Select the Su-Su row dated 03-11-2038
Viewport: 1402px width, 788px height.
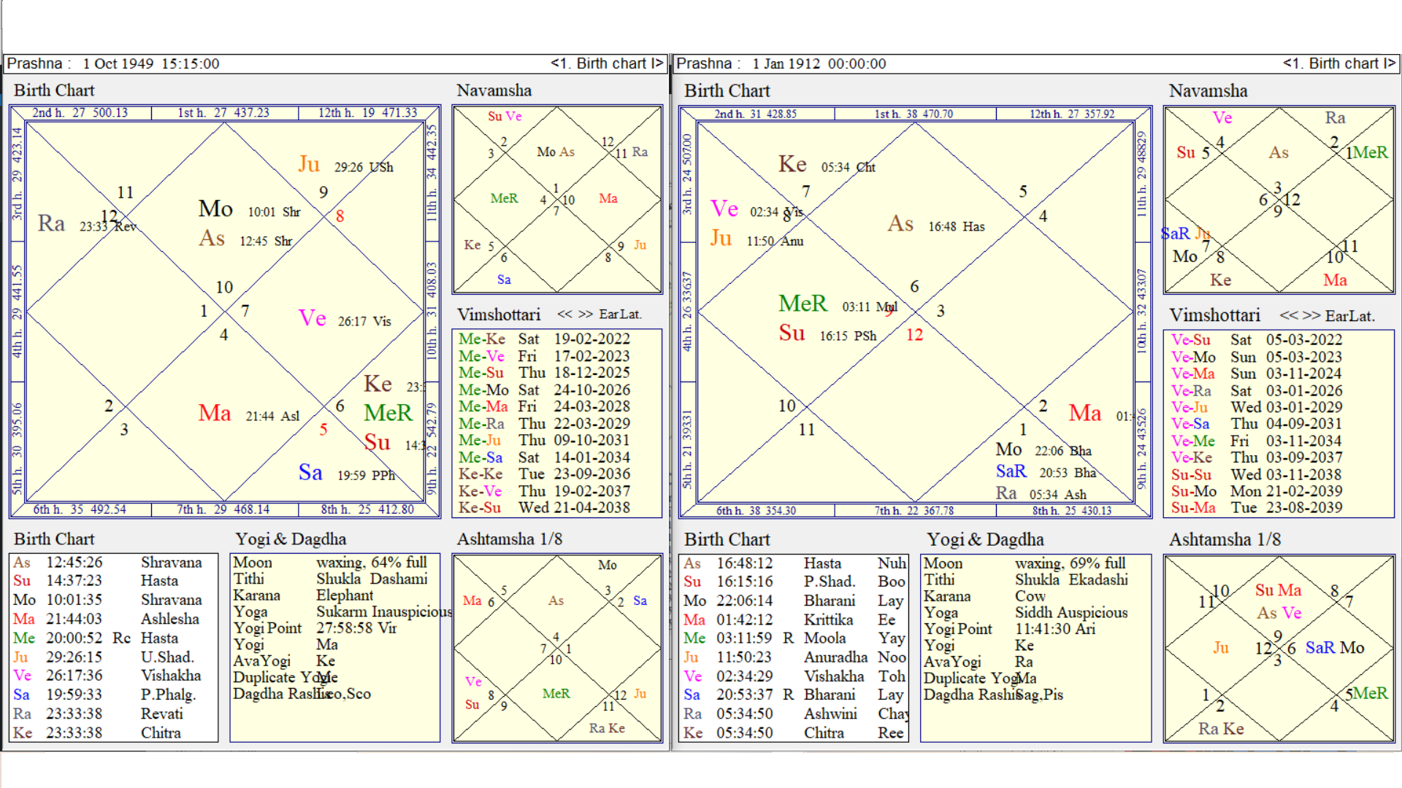(x=1257, y=474)
